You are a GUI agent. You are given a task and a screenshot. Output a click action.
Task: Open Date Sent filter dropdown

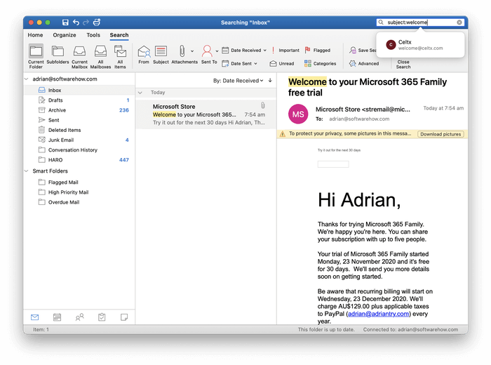coord(240,63)
